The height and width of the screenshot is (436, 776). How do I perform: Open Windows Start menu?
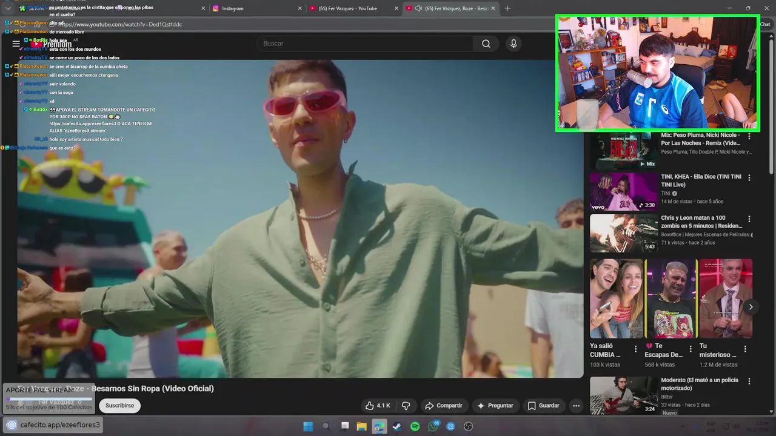tap(308, 426)
